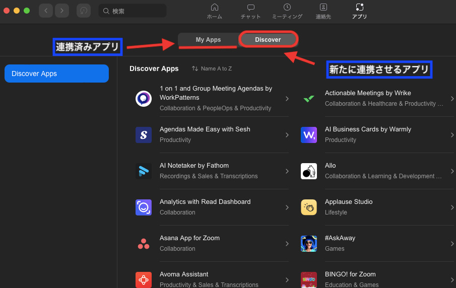Click the Lifestyle category text
Screen dimensions: 456x288
tap(336, 212)
